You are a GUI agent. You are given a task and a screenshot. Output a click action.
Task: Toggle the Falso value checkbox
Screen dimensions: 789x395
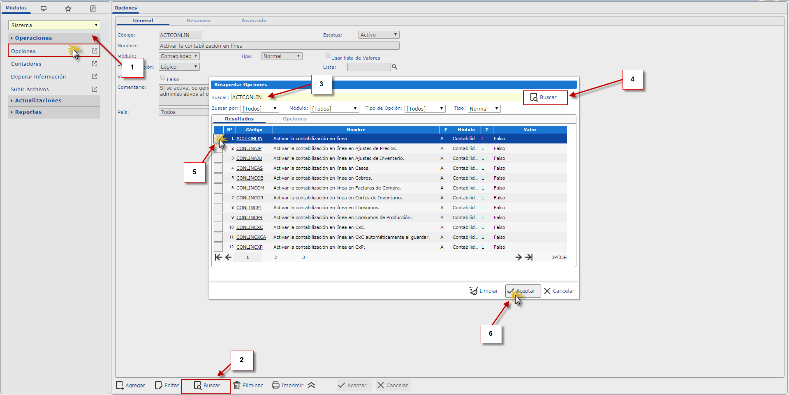click(163, 78)
